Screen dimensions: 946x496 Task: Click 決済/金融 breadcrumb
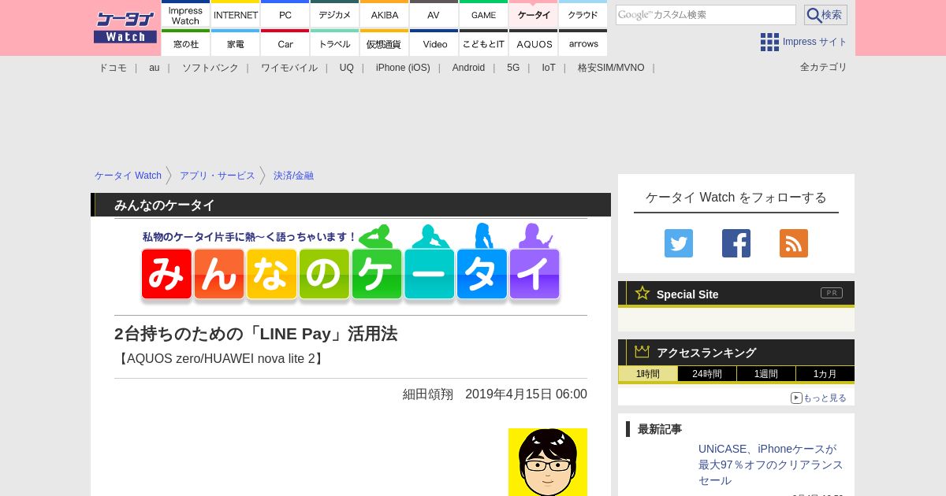click(293, 176)
